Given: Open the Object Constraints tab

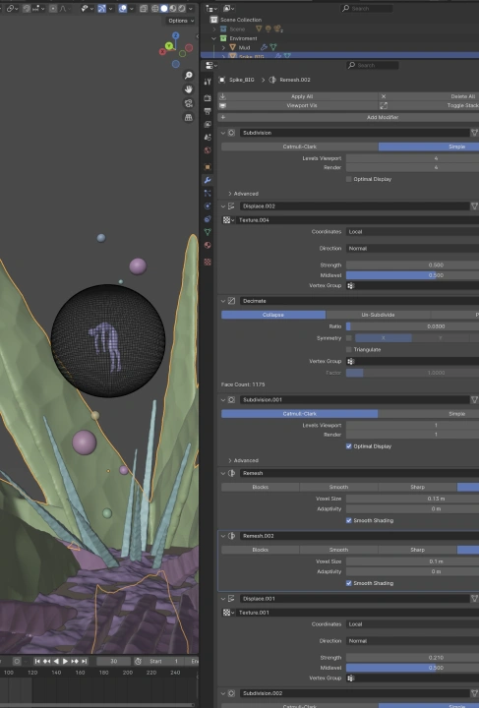Looking at the screenshot, I should tap(208, 219).
